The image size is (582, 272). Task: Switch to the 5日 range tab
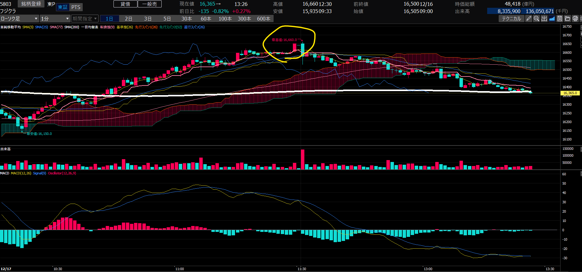point(167,19)
